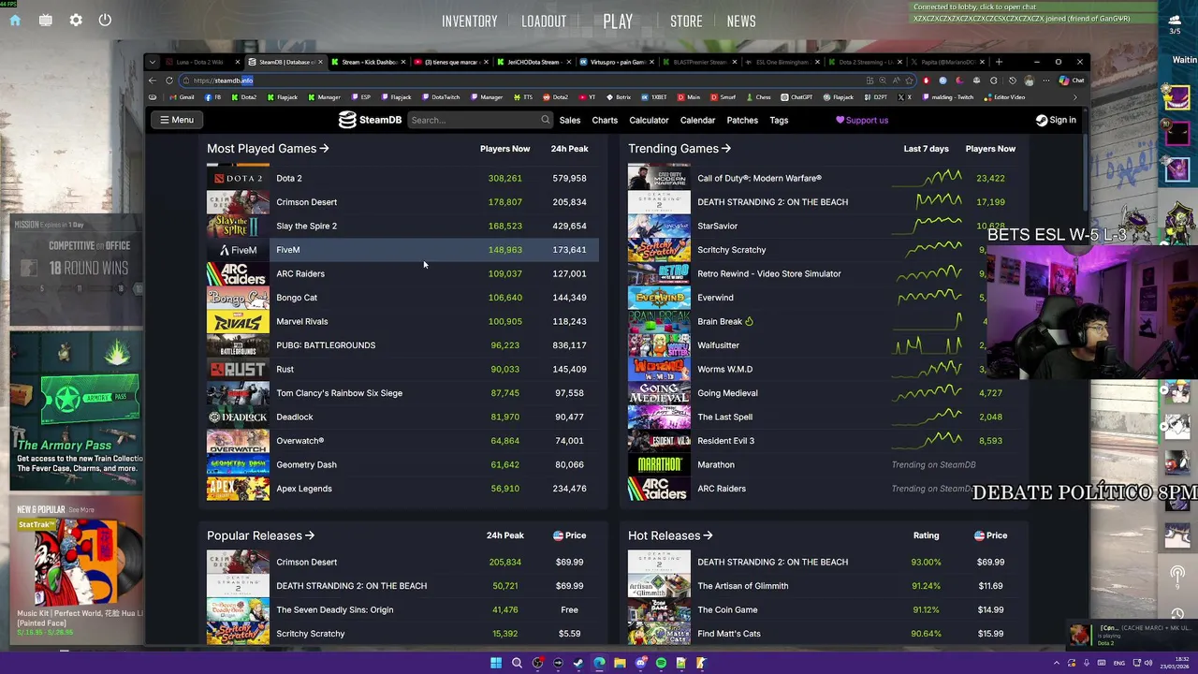Click the Chess bookmark
This screenshot has width=1198, height=674.
coord(758,97)
